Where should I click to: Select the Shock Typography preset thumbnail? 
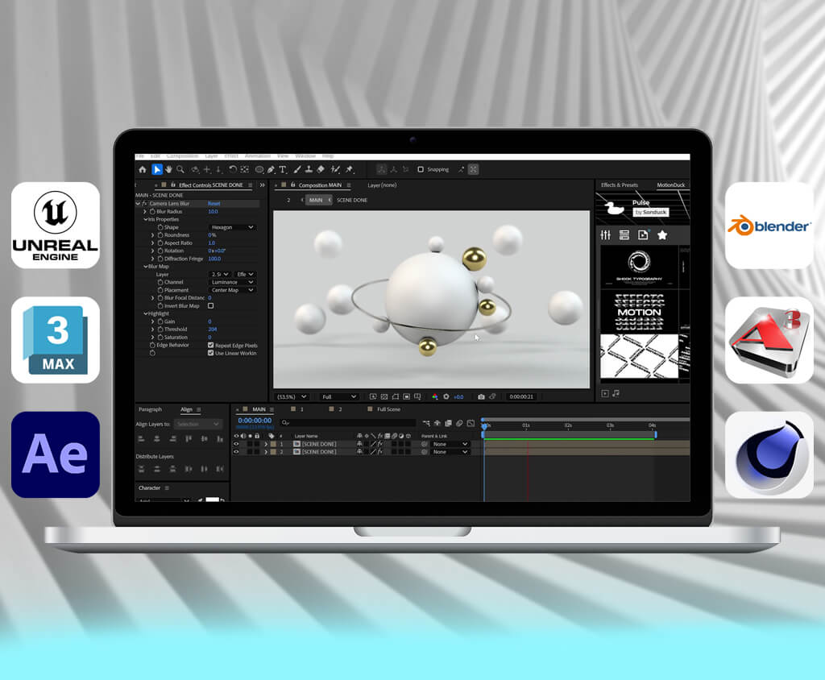click(x=639, y=267)
